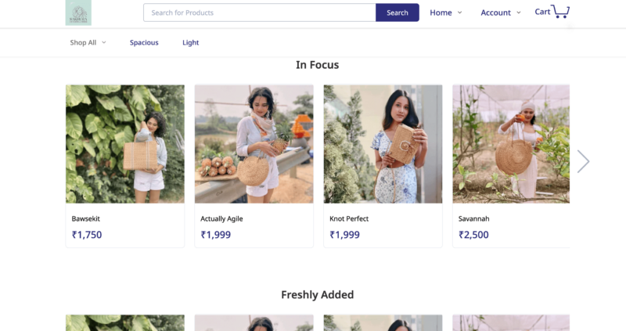Click the Actually Agile product title
The image size is (626, 331).
click(x=221, y=219)
